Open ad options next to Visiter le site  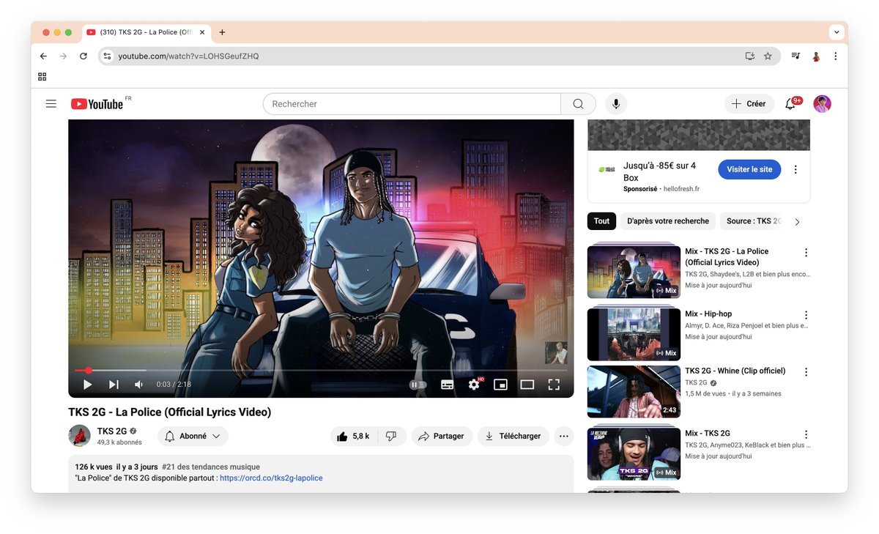795,169
